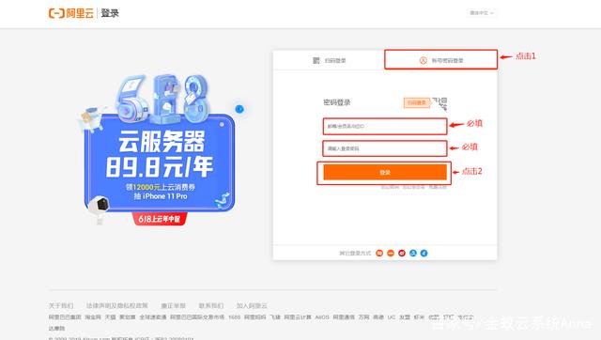Open the 免费注册 link
The image size is (601, 340).
point(438,187)
